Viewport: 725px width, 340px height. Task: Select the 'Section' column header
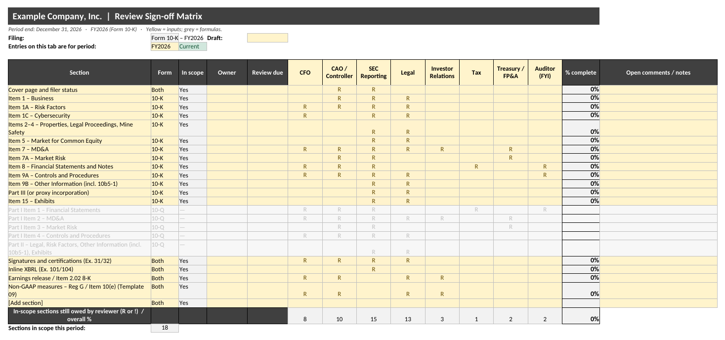(80, 73)
